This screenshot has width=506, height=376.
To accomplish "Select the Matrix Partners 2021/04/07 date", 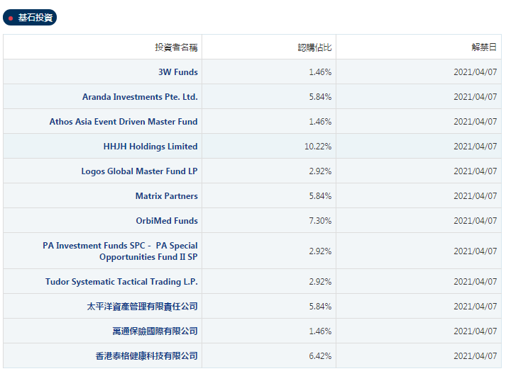I will [x=475, y=195].
